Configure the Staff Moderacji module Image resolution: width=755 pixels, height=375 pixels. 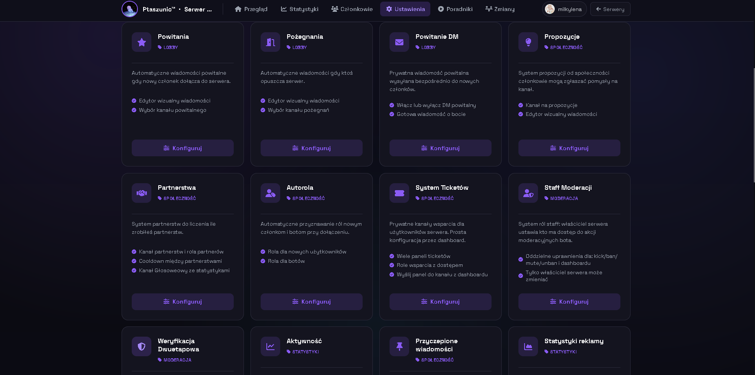point(569,302)
